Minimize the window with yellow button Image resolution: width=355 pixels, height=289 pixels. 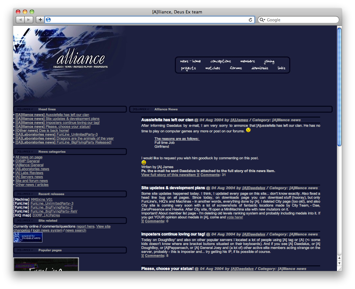click(25, 12)
